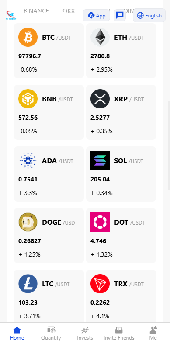Open the Me profile tab
Image resolution: width=170 pixels, height=344 pixels.
point(153,333)
